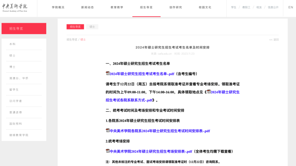Select the red 招生导览 tag button

coord(75,27)
